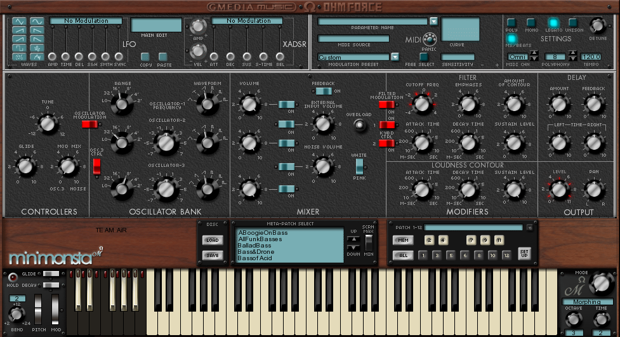The image size is (620, 337).
Task: Click the Tune knob in Controllers
Action: coord(48,123)
